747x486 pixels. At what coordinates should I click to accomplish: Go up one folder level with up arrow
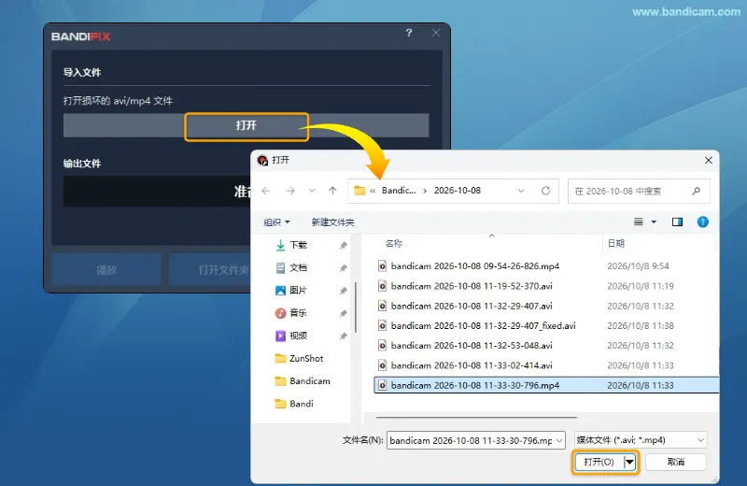pyautogui.click(x=332, y=191)
